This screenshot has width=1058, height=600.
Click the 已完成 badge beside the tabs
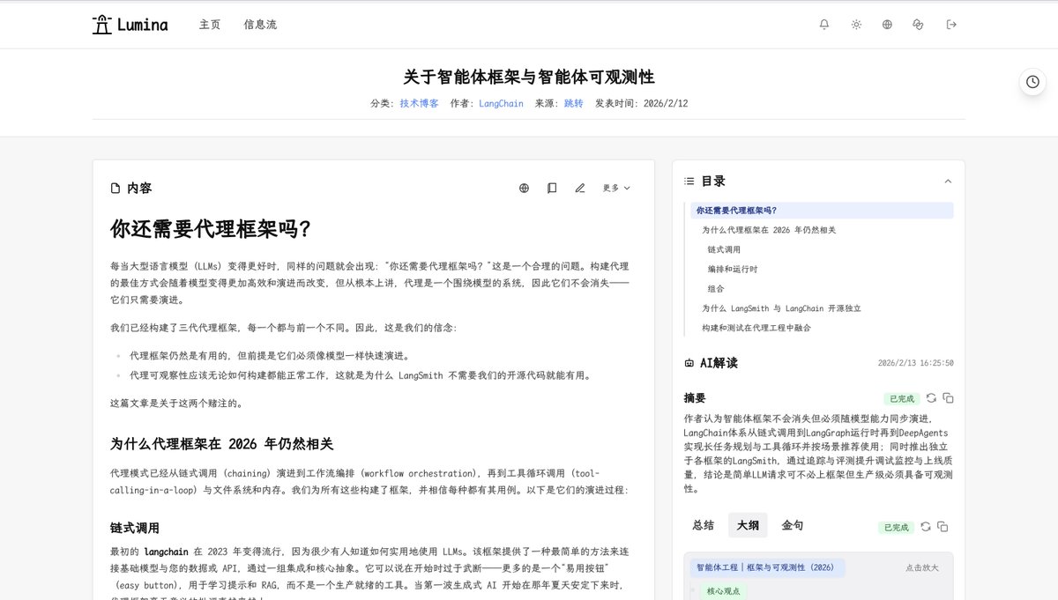tap(896, 527)
